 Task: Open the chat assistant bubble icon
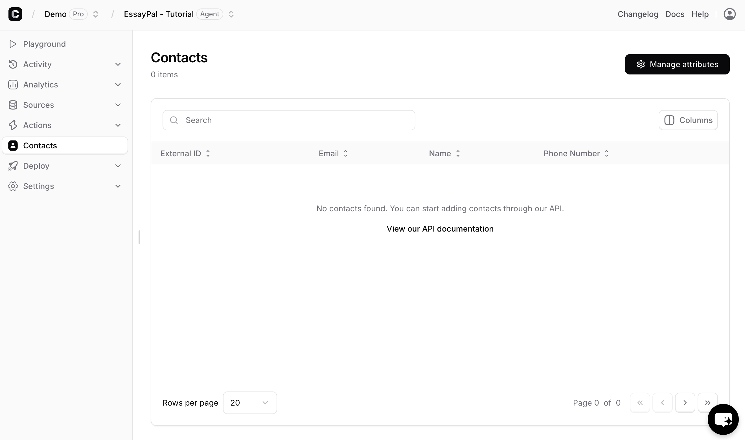pyautogui.click(x=723, y=419)
